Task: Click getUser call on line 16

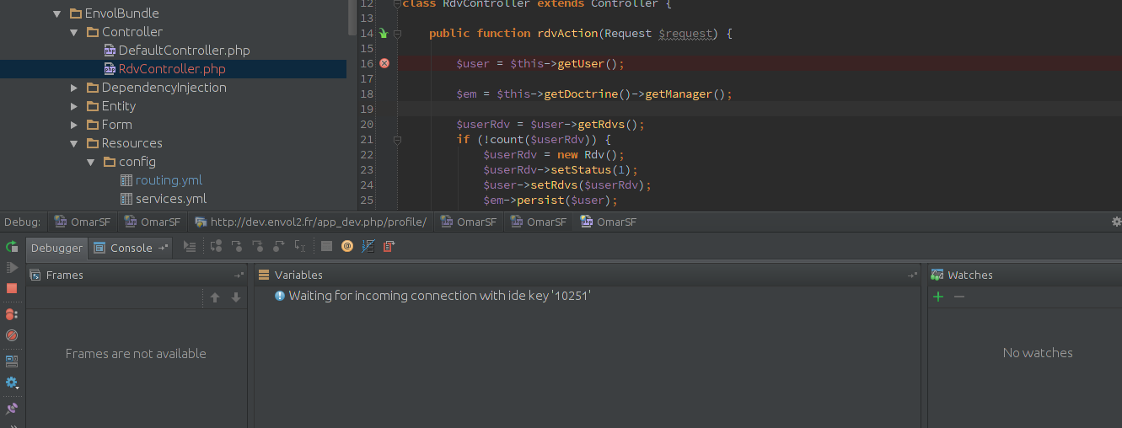Action: pos(581,64)
